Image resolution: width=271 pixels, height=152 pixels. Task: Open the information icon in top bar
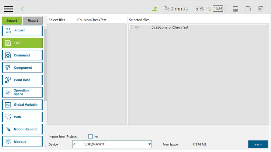(x=248, y=9)
